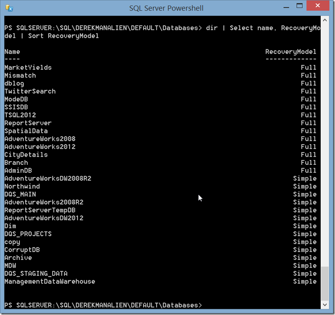
Task: Click the scrollbar up arrow
Action: coord(325,20)
